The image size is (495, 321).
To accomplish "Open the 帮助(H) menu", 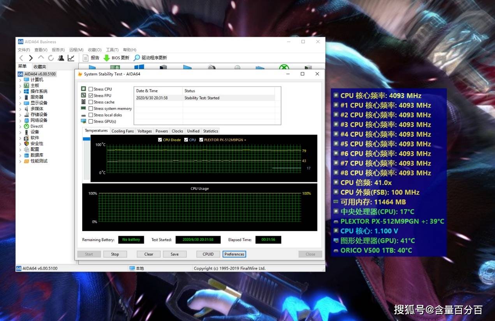I will click(x=130, y=50).
